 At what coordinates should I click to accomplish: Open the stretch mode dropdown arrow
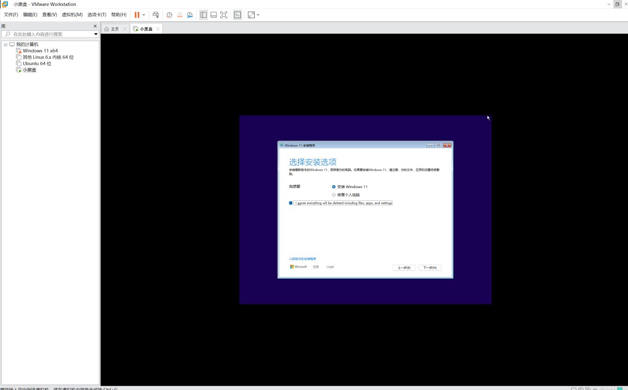tap(258, 15)
